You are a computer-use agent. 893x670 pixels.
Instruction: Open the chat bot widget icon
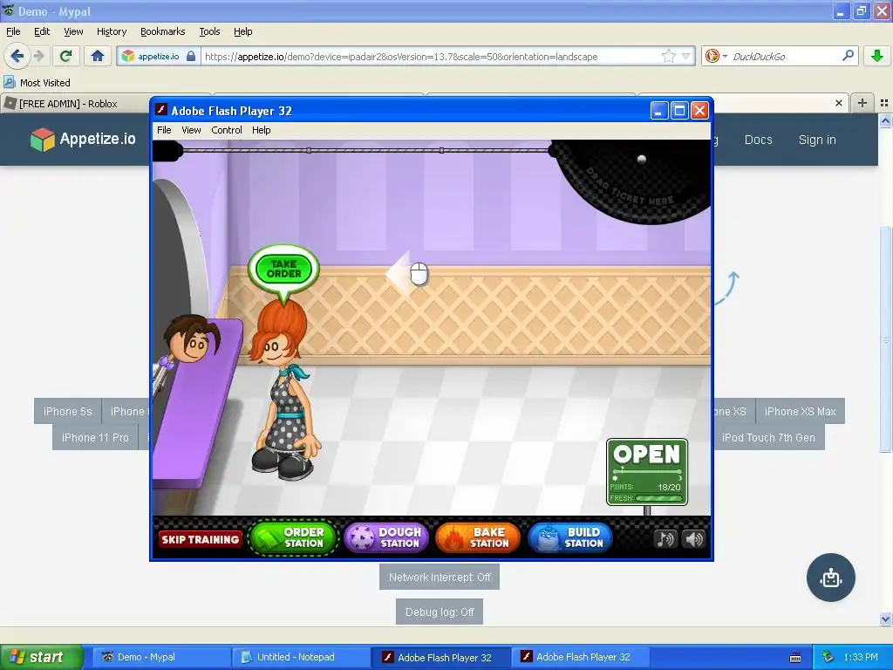830,578
